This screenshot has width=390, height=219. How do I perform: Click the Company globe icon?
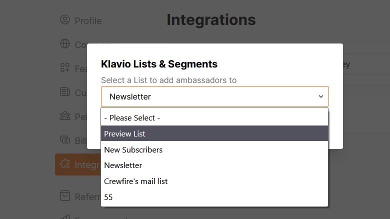click(65, 44)
